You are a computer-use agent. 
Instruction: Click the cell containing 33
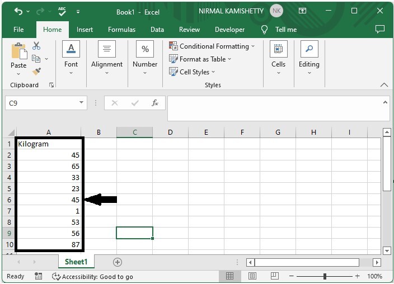[x=49, y=178]
